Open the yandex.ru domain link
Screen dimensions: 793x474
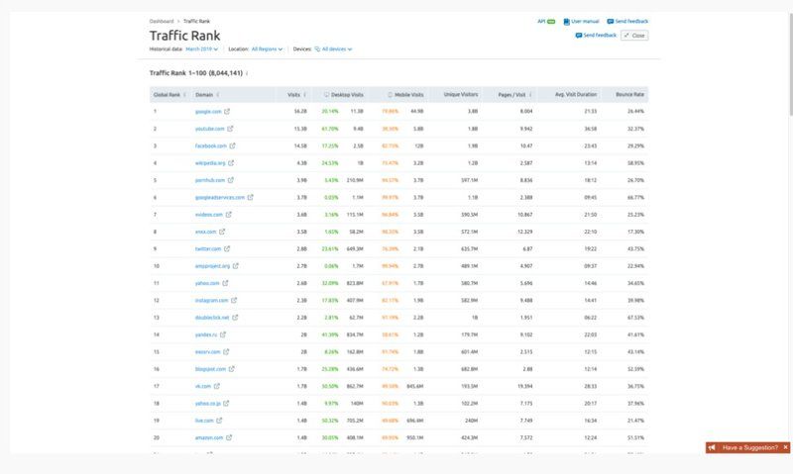coord(206,334)
